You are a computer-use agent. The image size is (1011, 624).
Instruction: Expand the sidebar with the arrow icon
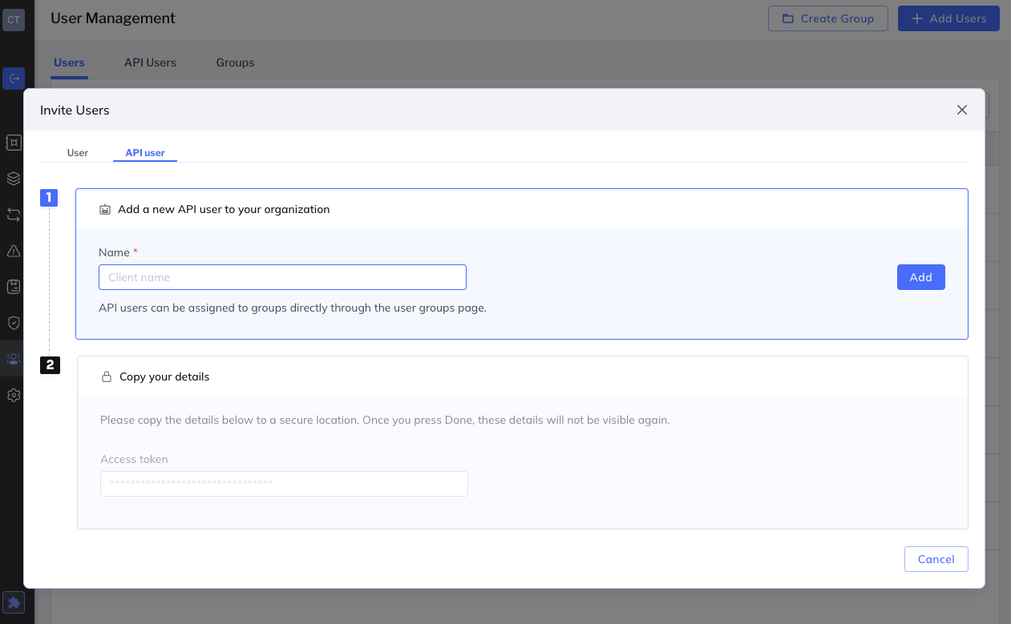coord(14,79)
